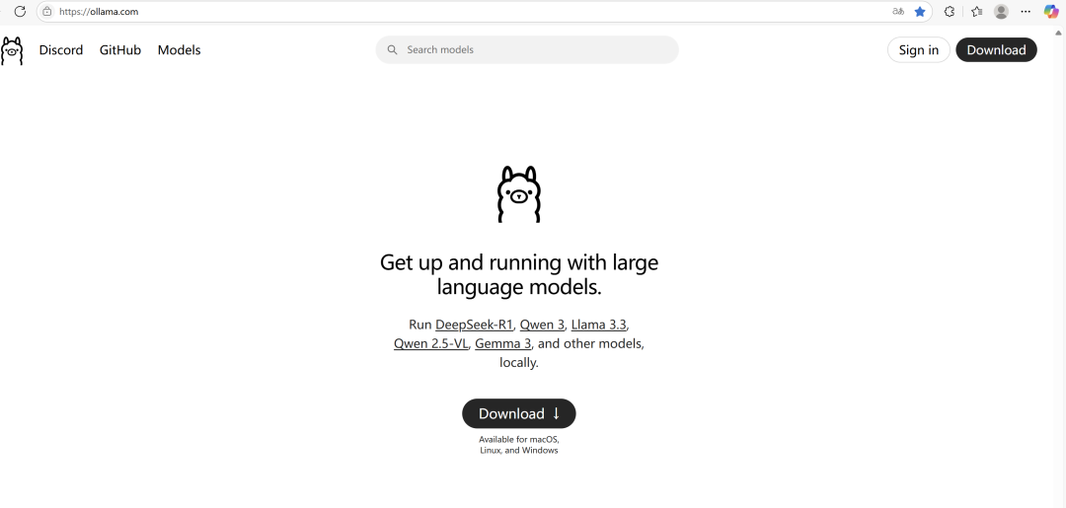Open the DeepSeek-R1 model link
The height and width of the screenshot is (508, 1066).
coord(474,325)
